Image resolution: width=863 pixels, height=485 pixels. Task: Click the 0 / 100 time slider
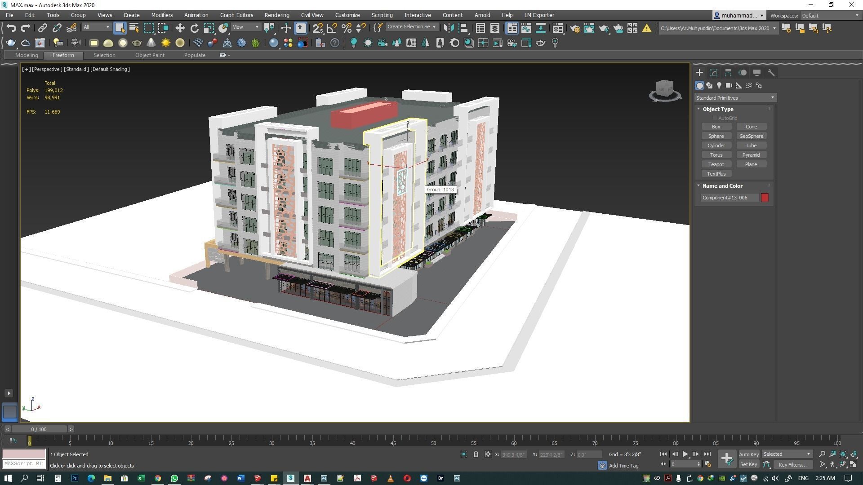(39, 429)
